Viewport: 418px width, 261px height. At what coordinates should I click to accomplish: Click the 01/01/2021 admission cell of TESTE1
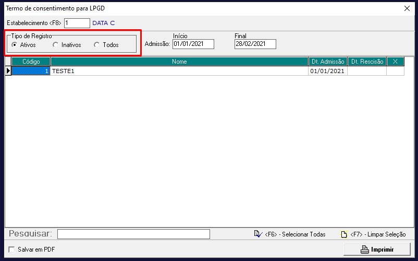pyautogui.click(x=328, y=71)
